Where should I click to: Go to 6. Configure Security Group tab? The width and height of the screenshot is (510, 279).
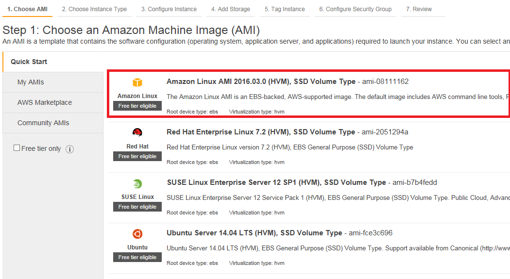355,9
